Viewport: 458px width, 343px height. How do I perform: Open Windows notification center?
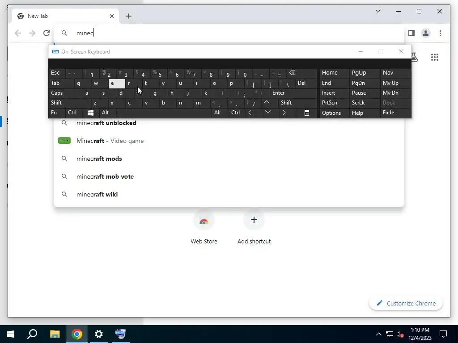coord(443,334)
